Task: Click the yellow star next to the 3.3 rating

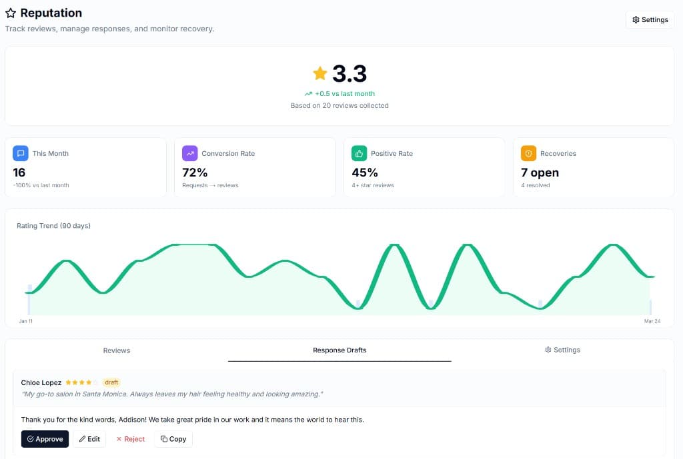Action: (319, 73)
